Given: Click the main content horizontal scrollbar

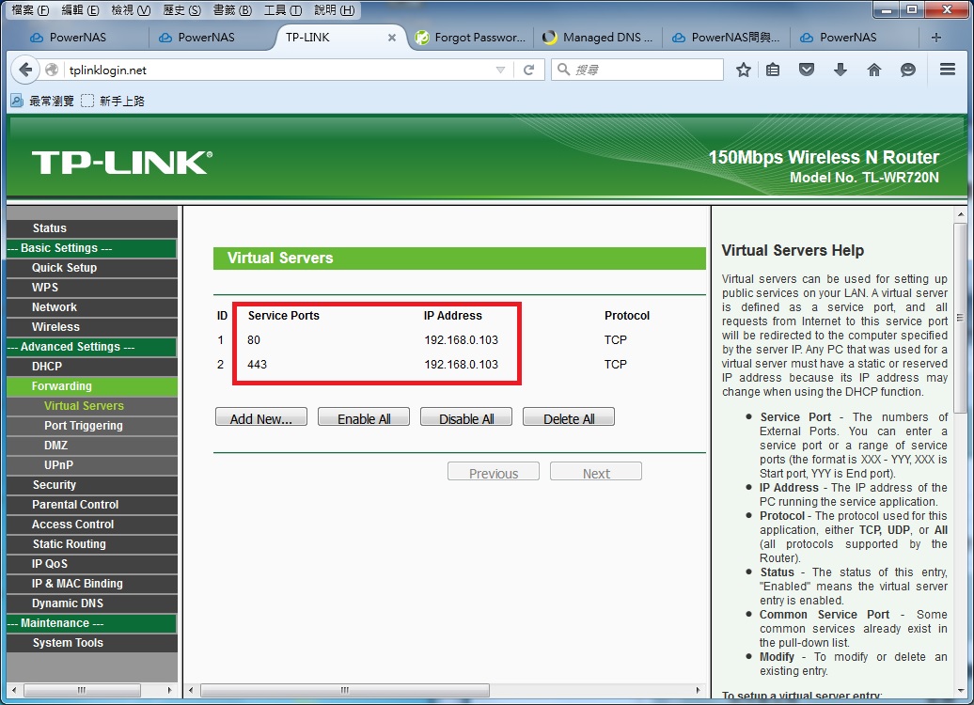Looking at the screenshot, I should (x=345, y=690).
